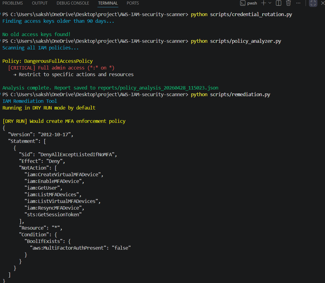Select the DEBUG CONSOLE tab
This screenshot has width=325, height=283.
(x=73, y=3)
